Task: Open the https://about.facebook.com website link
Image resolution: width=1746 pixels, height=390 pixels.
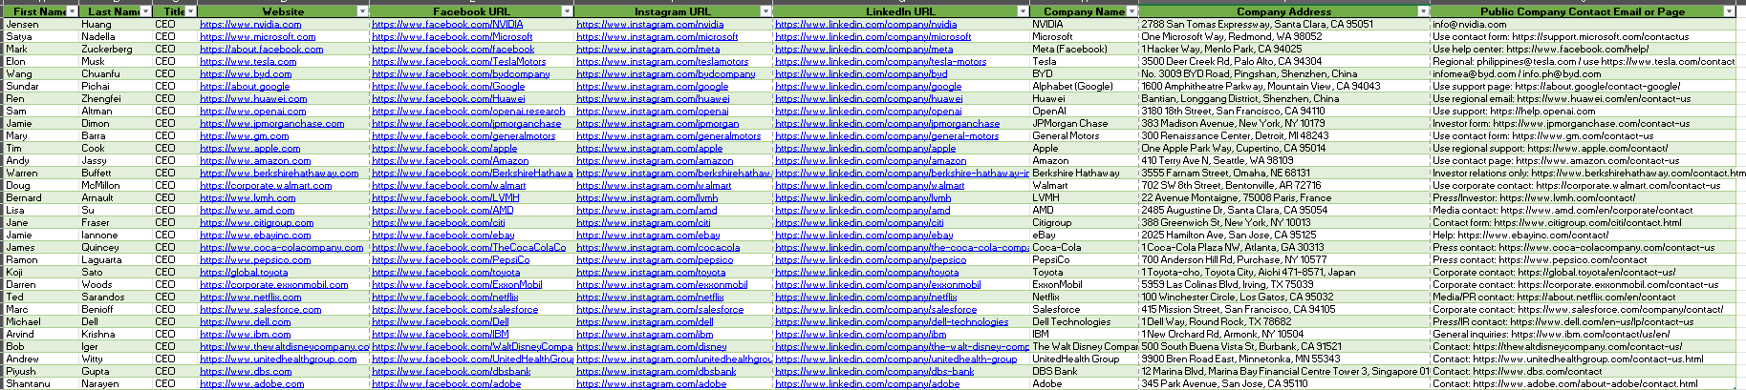Action: [261, 50]
